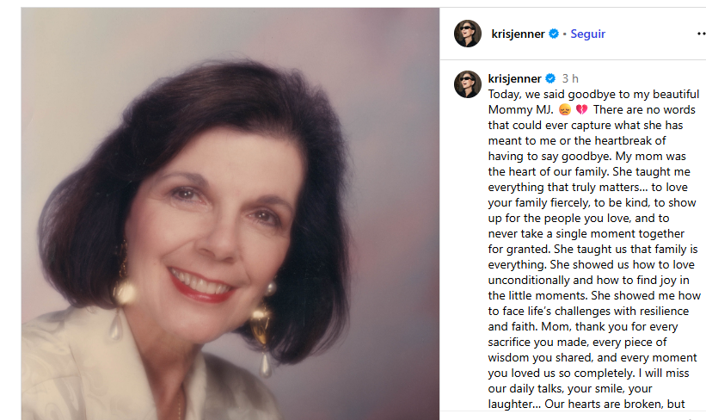This screenshot has width=706, height=420.
Task: Click the sad face emoji in caption
Action: (565, 109)
